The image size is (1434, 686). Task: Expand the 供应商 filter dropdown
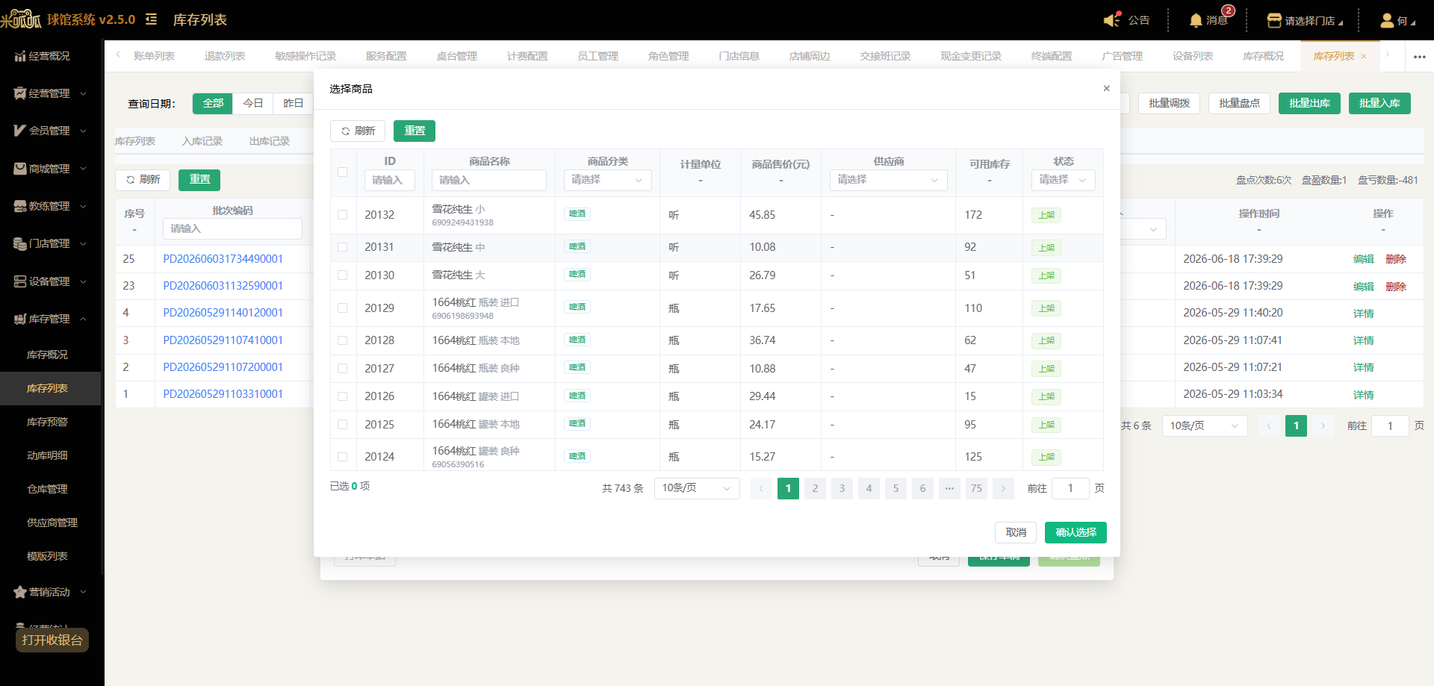(888, 180)
